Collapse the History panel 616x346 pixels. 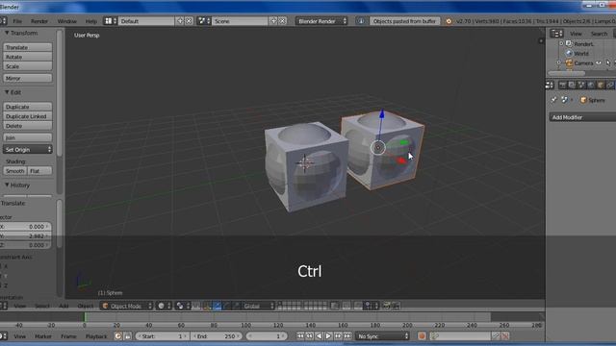pyautogui.click(x=7, y=185)
